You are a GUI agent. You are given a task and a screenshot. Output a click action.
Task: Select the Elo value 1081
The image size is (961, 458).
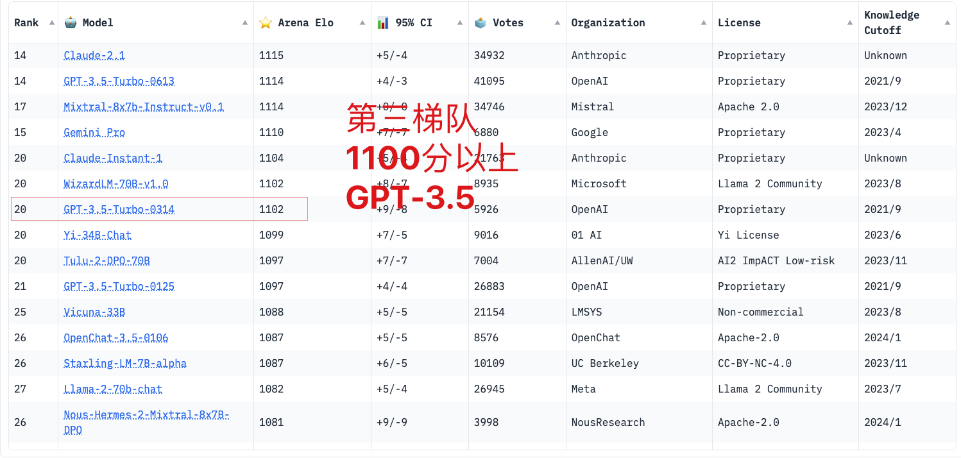(271, 422)
